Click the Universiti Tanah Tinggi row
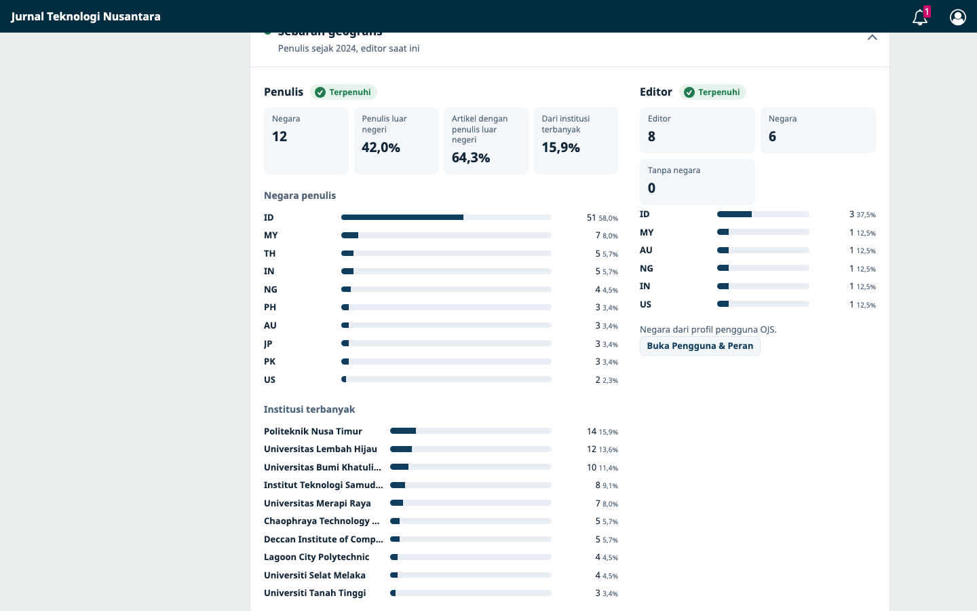Viewport: 977px width, 611px height. [x=441, y=593]
